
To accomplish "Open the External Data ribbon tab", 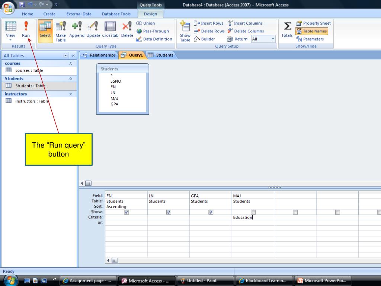I will [79, 14].
